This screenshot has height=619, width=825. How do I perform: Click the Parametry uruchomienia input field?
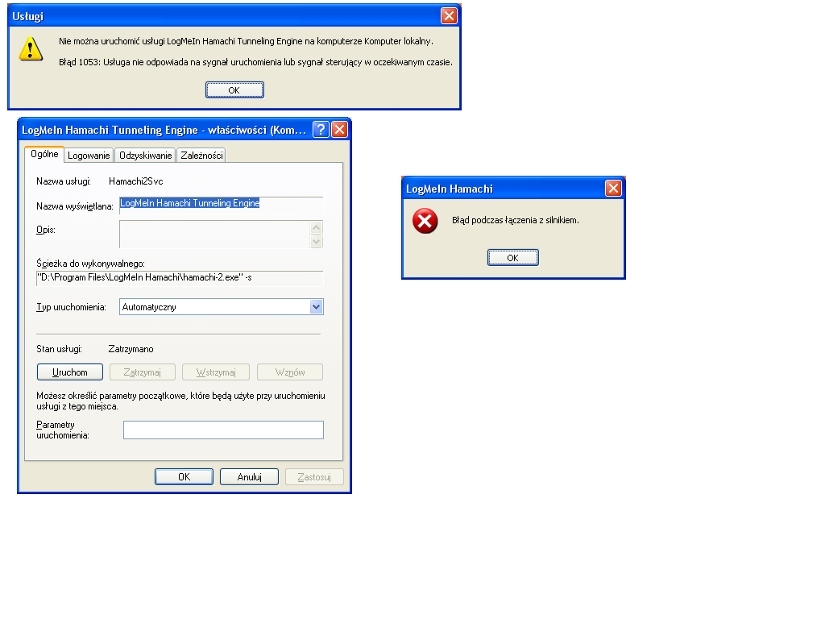[x=224, y=430]
